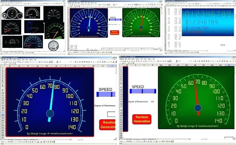The height and width of the screenshot is (145, 236).
Task: Click Random Generation button beside blue speedometer
Action: click(108, 124)
